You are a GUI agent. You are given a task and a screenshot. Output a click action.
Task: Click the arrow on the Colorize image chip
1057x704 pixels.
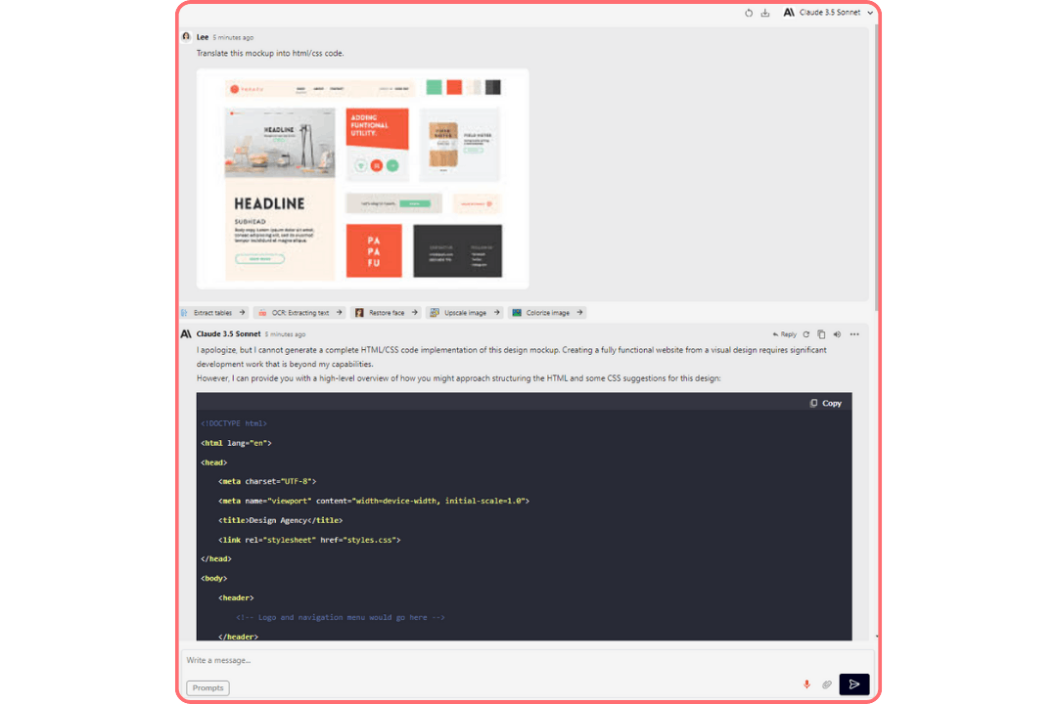[x=579, y=313]
